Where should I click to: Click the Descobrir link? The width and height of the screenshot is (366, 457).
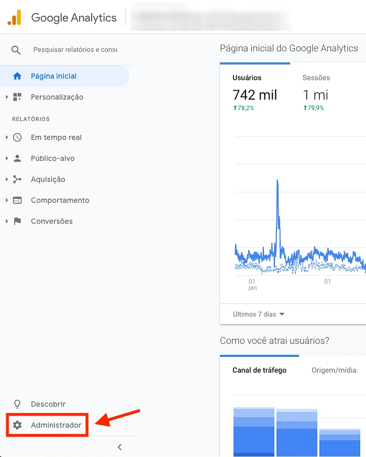point(48,404)
